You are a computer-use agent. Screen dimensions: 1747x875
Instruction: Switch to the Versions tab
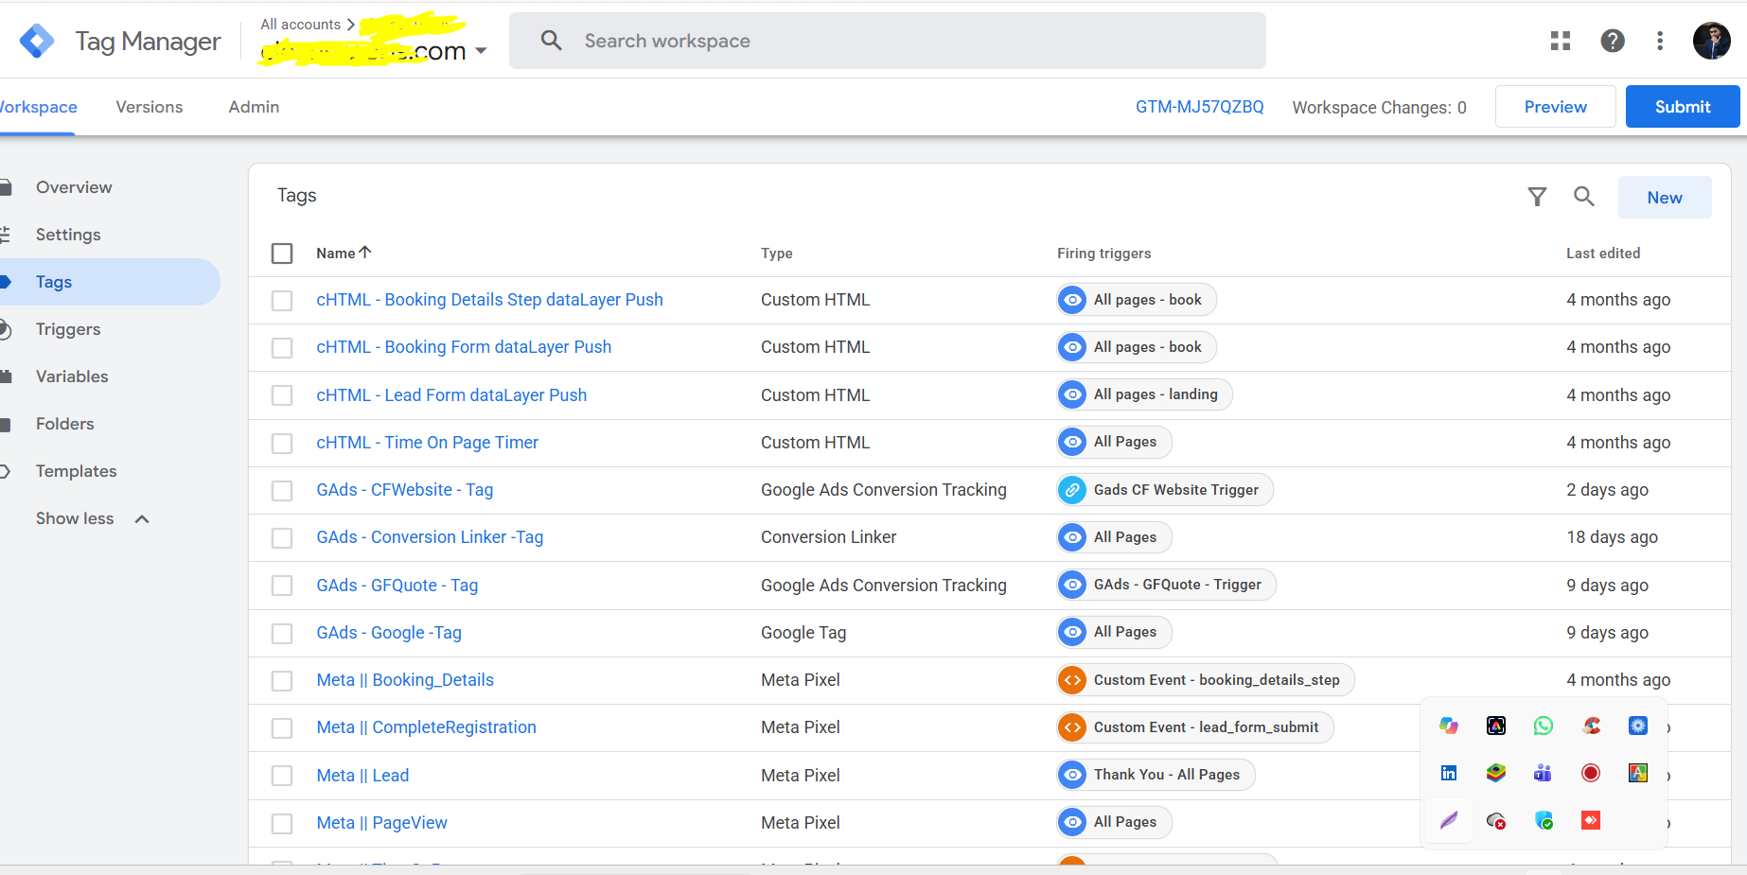point(150,107)
